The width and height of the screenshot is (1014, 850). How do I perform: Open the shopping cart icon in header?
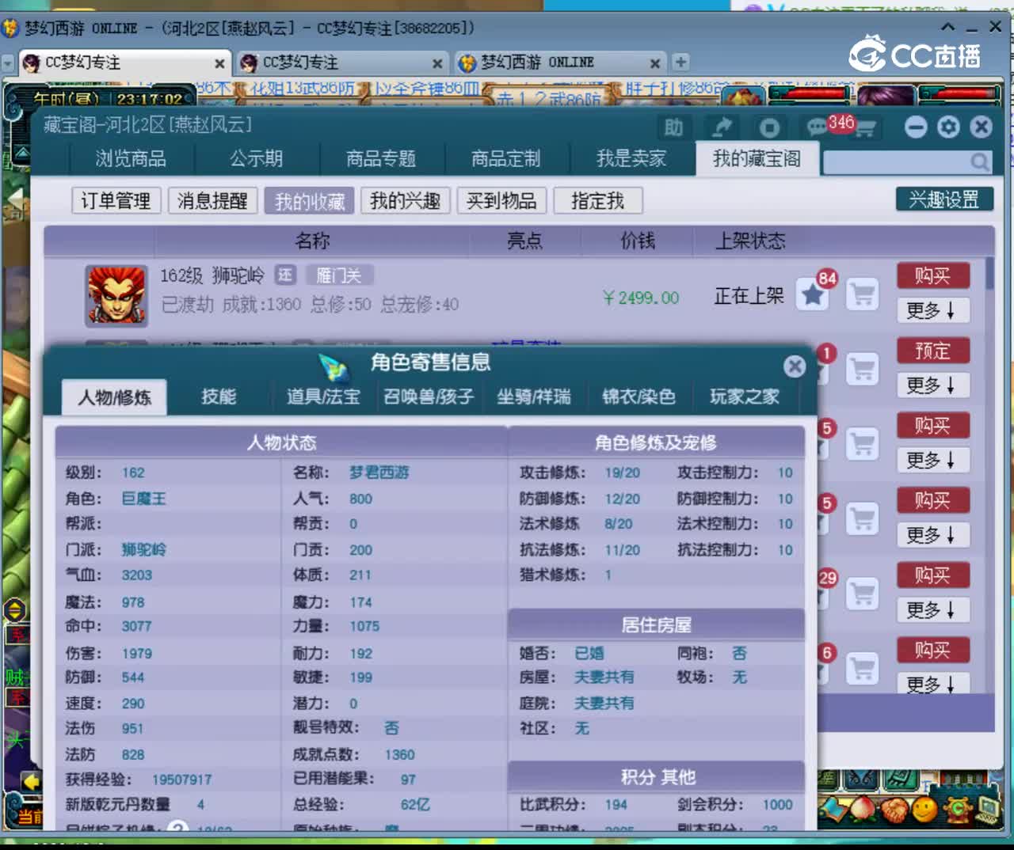point(866,129)
